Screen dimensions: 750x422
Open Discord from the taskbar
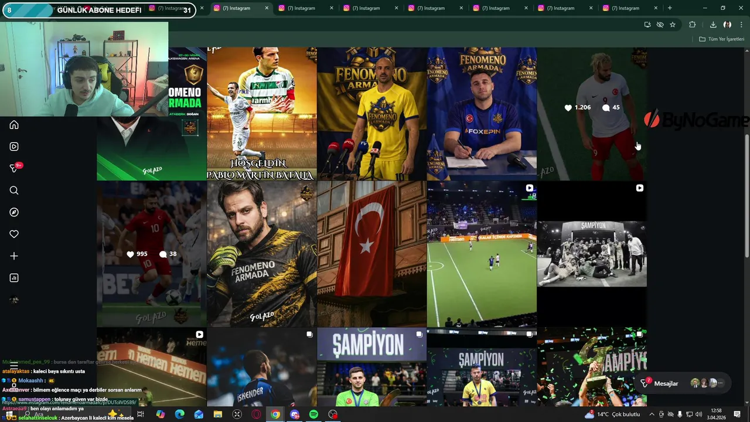[294, 414]
